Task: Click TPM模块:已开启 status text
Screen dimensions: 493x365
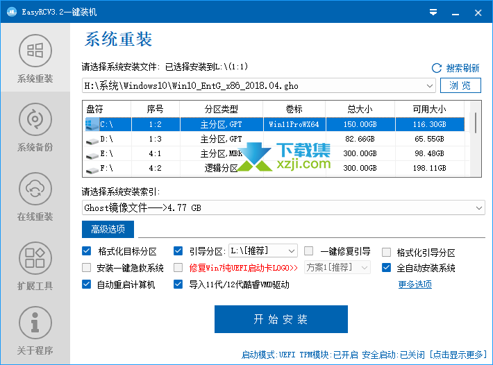Action: [329, 355]
